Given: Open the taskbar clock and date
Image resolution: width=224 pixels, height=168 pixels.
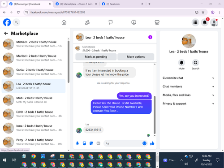Looking at the screenshot, I should click(207, 160).
